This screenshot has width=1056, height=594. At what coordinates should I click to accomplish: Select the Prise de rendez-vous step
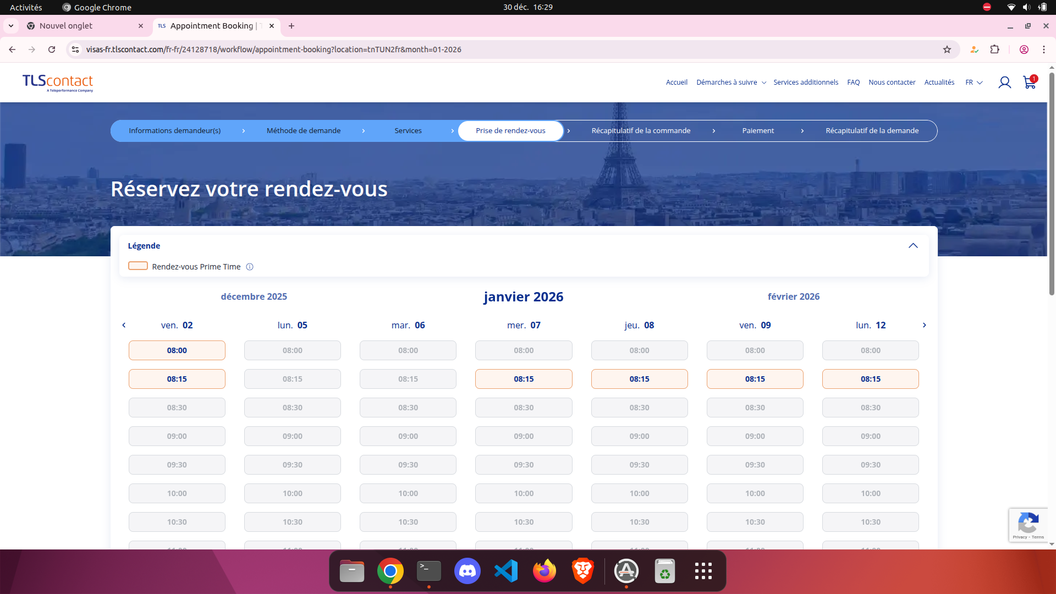pos(510,131)
